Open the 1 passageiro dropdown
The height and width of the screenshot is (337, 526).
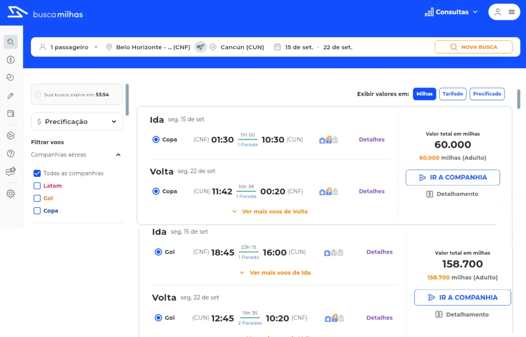(x=69, y=47)
